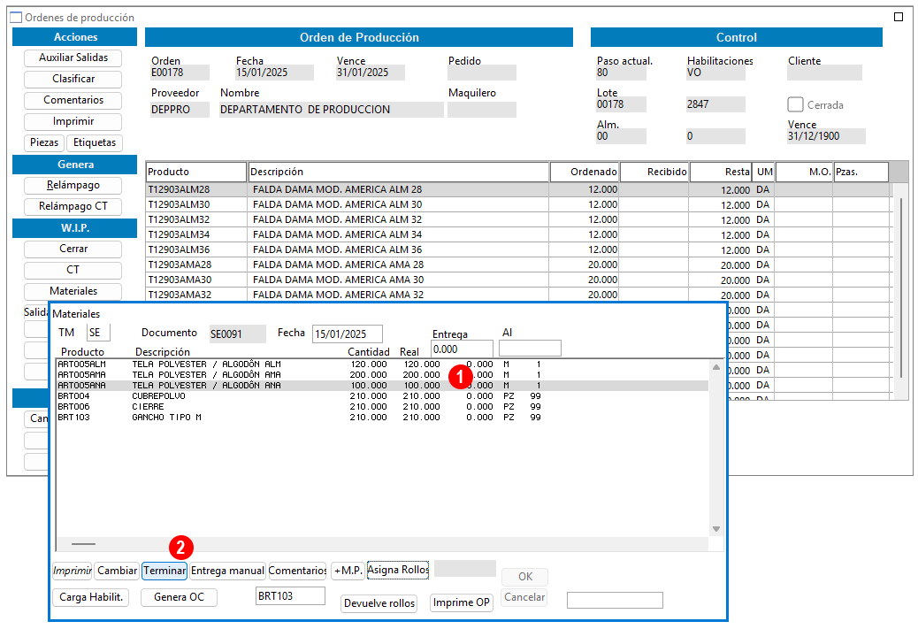This screenshot has width=918, height=629.
Task: Click the Resta column header
Action: [721, 173]
